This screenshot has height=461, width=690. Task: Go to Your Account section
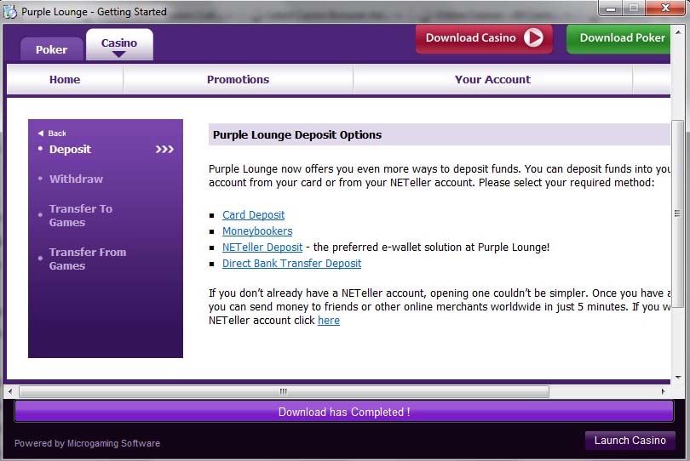click(492, 79)
